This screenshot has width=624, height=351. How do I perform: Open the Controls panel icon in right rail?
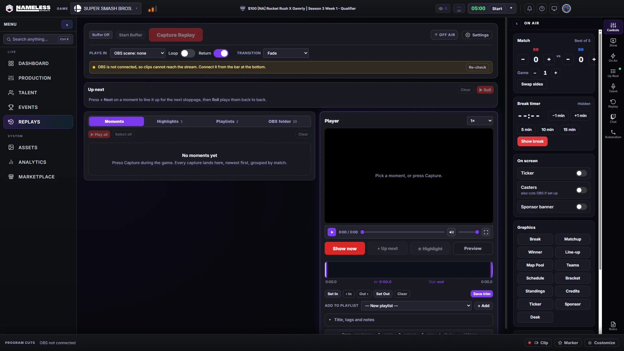coord(613,27)
